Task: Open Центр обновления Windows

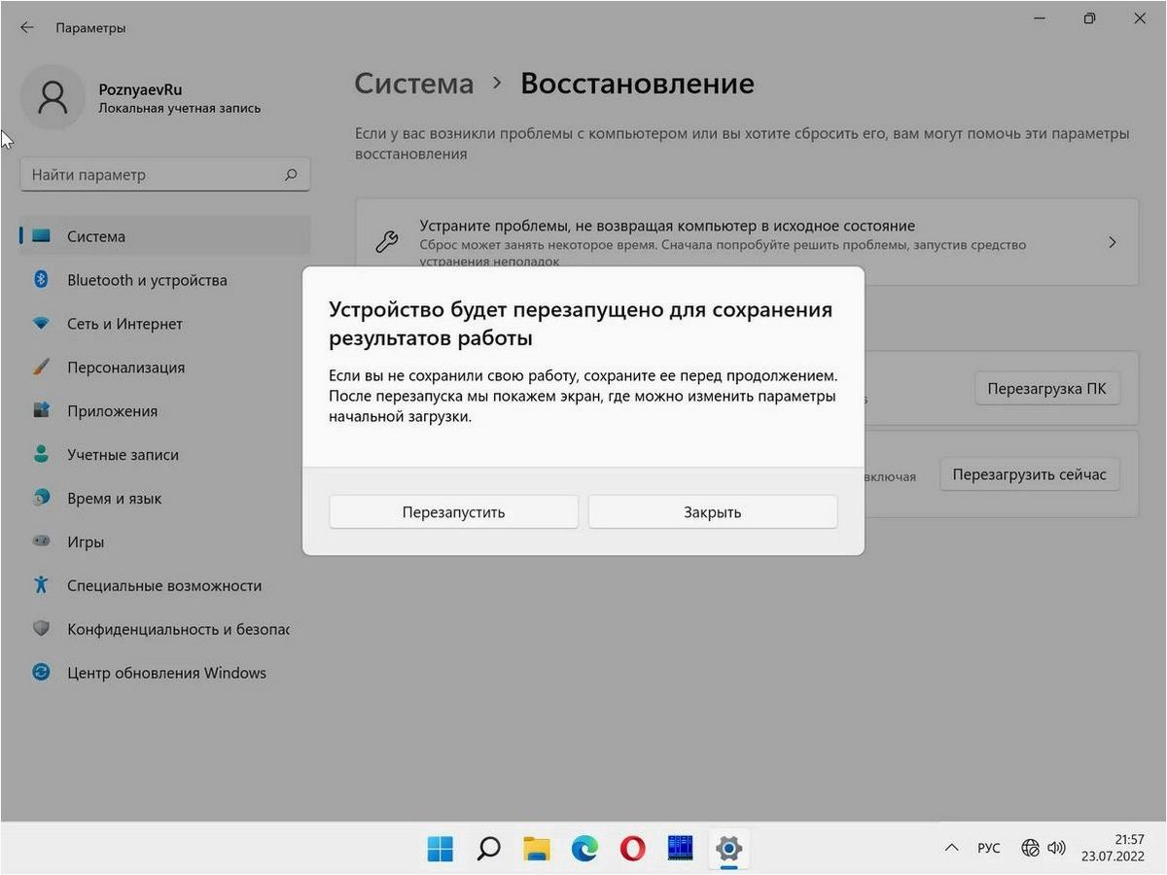Action: click(x=164, y=673)
